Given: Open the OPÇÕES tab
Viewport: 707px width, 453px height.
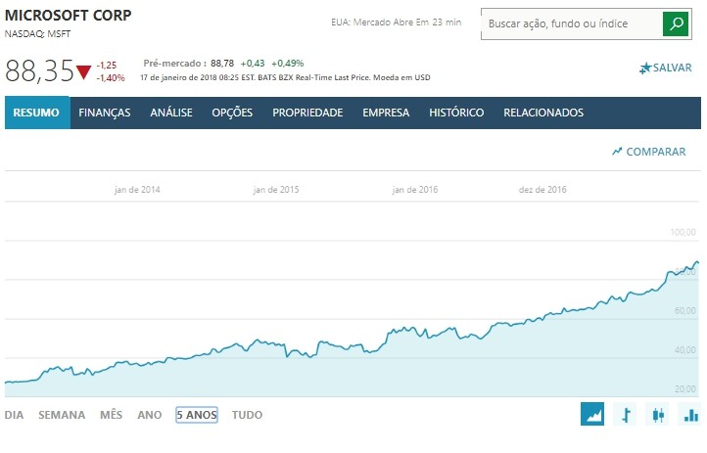Looking at the screenshot, I should point(232,113).
